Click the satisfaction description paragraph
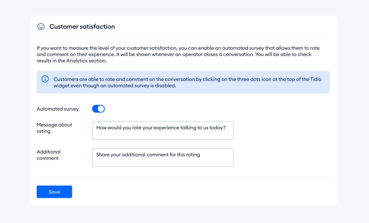Viewport: 369px width, 223px height. 178,54
